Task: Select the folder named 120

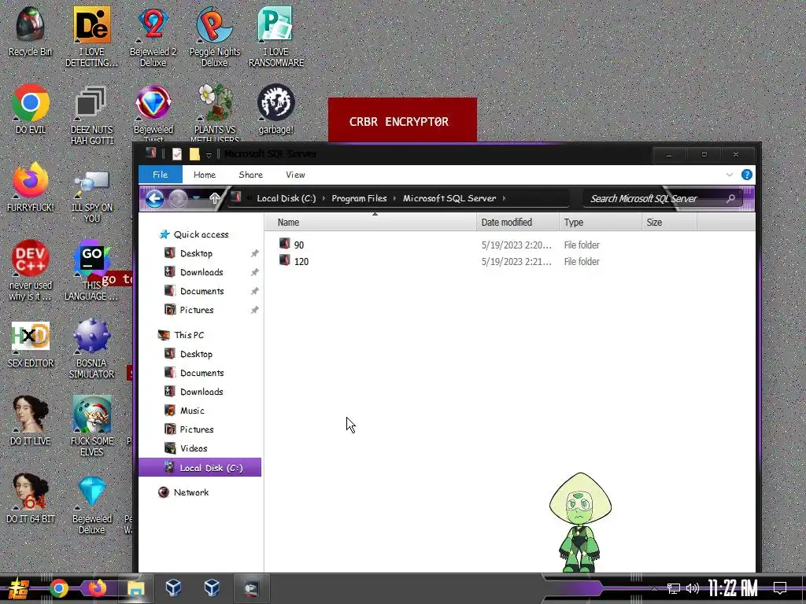Action: pyautogui.click(x=301, y=261)
